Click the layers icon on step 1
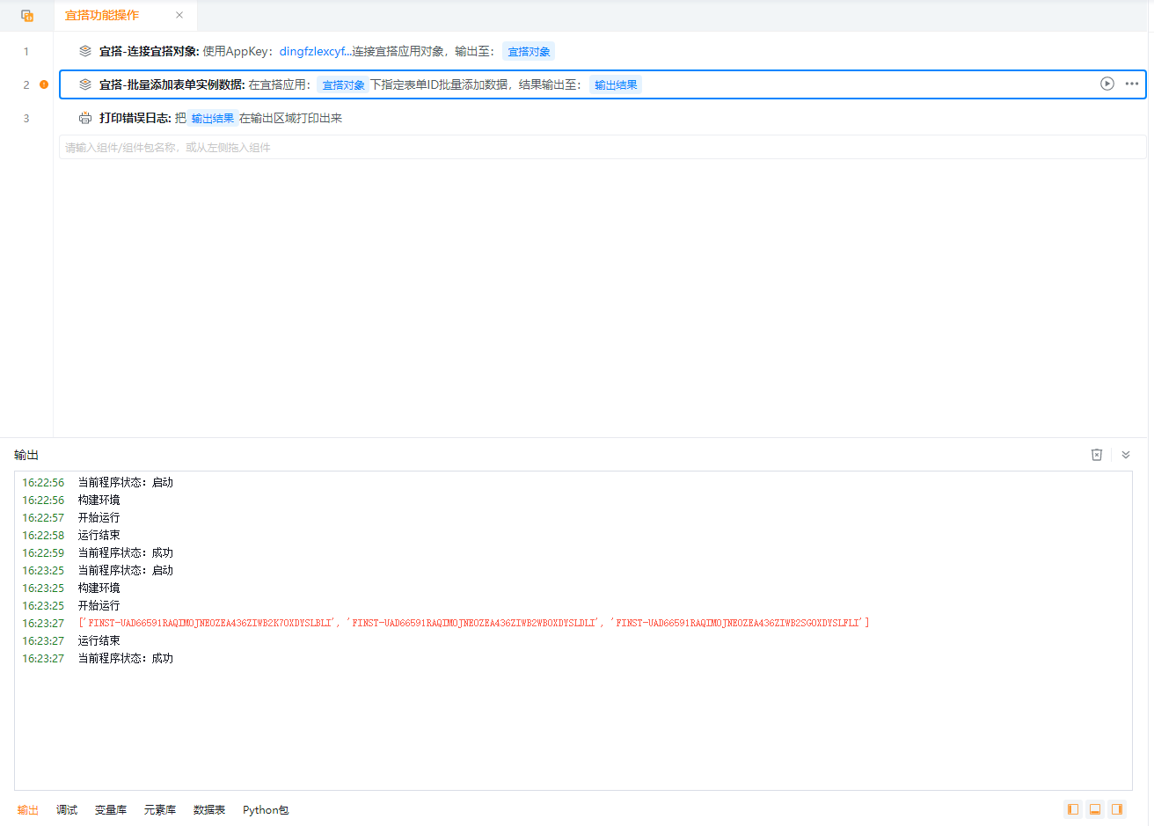 (85, 51)
